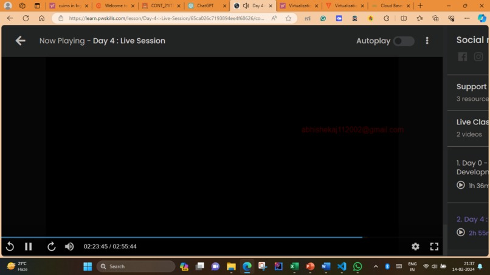This screenshot has width=490, height=275.
Task: Click browser back navigation arrow
Action: (10, 18)
